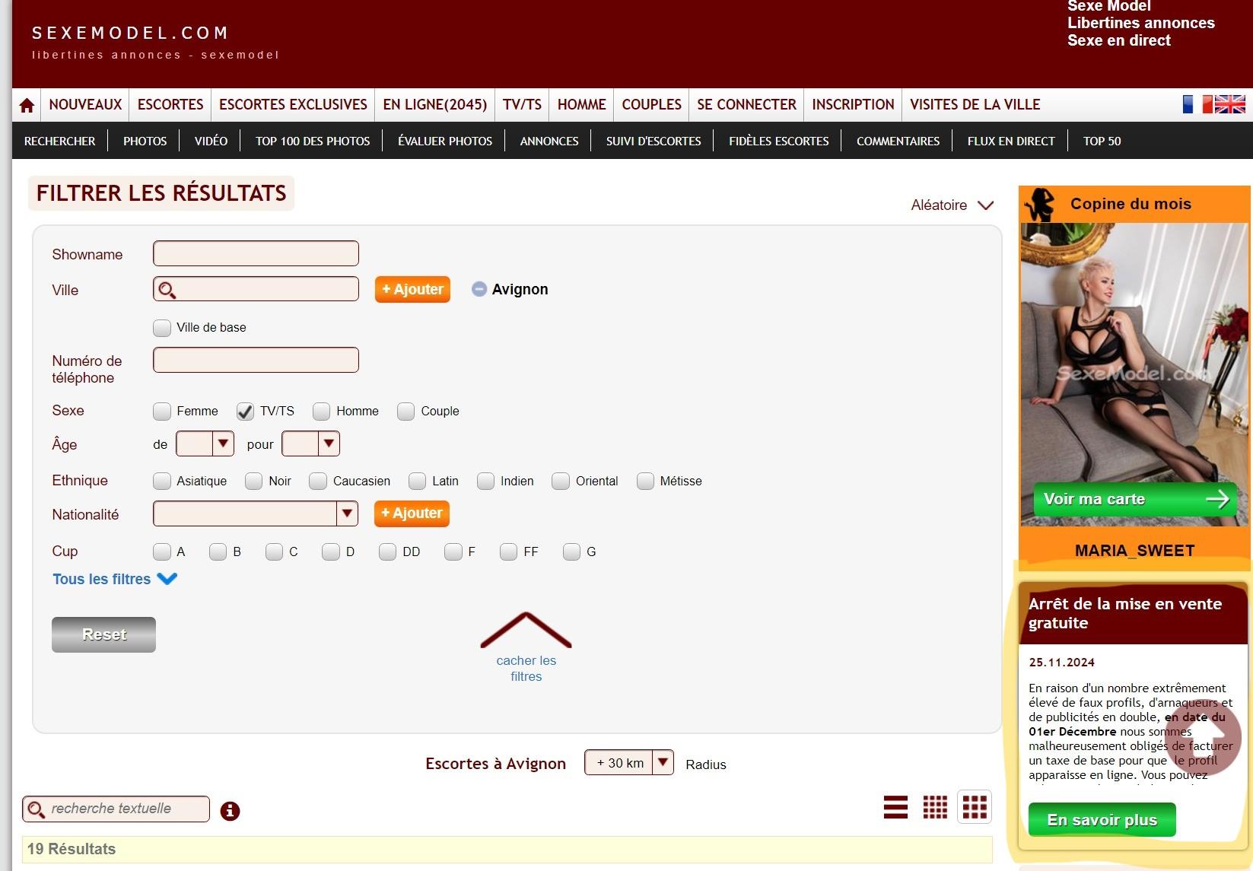
Task: Open the Aléatoire sort dropdown
Action: pyautogui.click(x=952, y=205)
